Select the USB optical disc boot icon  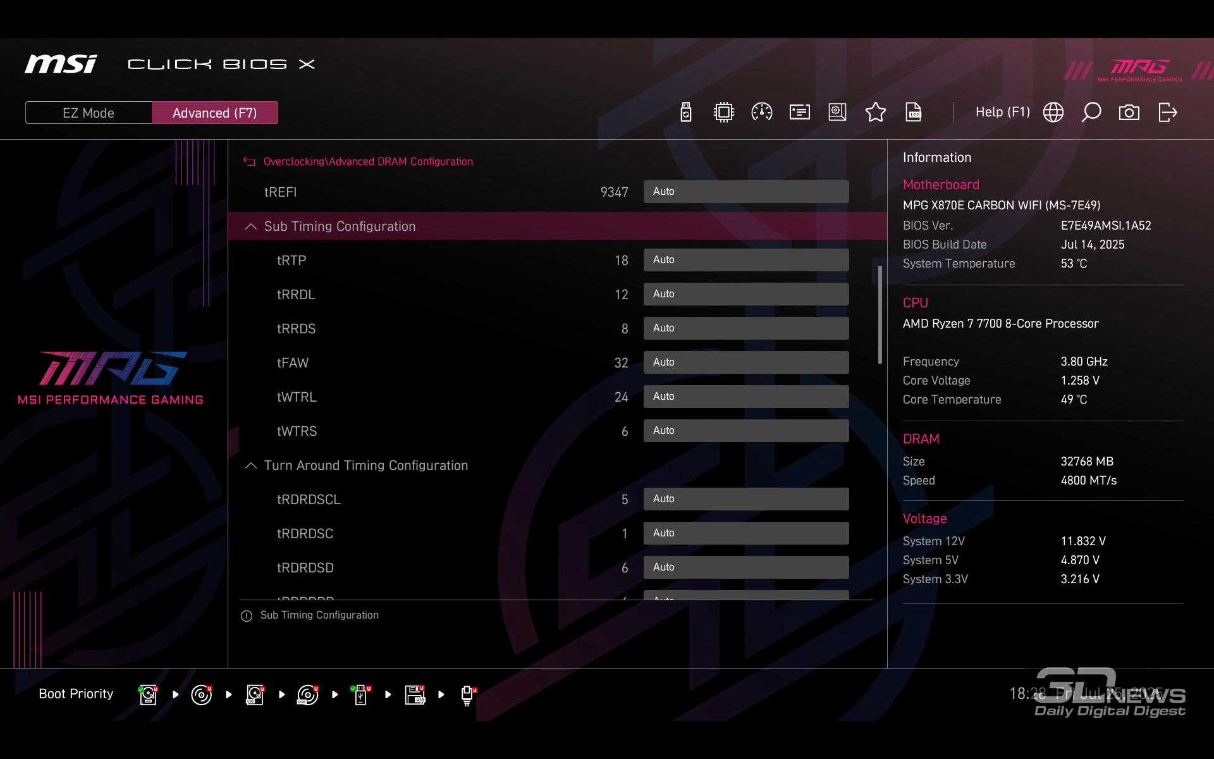click(308, 694)
